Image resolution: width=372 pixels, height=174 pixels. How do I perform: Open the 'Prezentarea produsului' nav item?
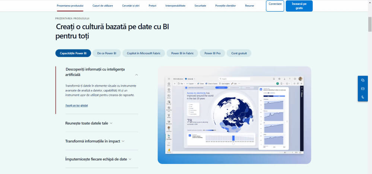70,6
